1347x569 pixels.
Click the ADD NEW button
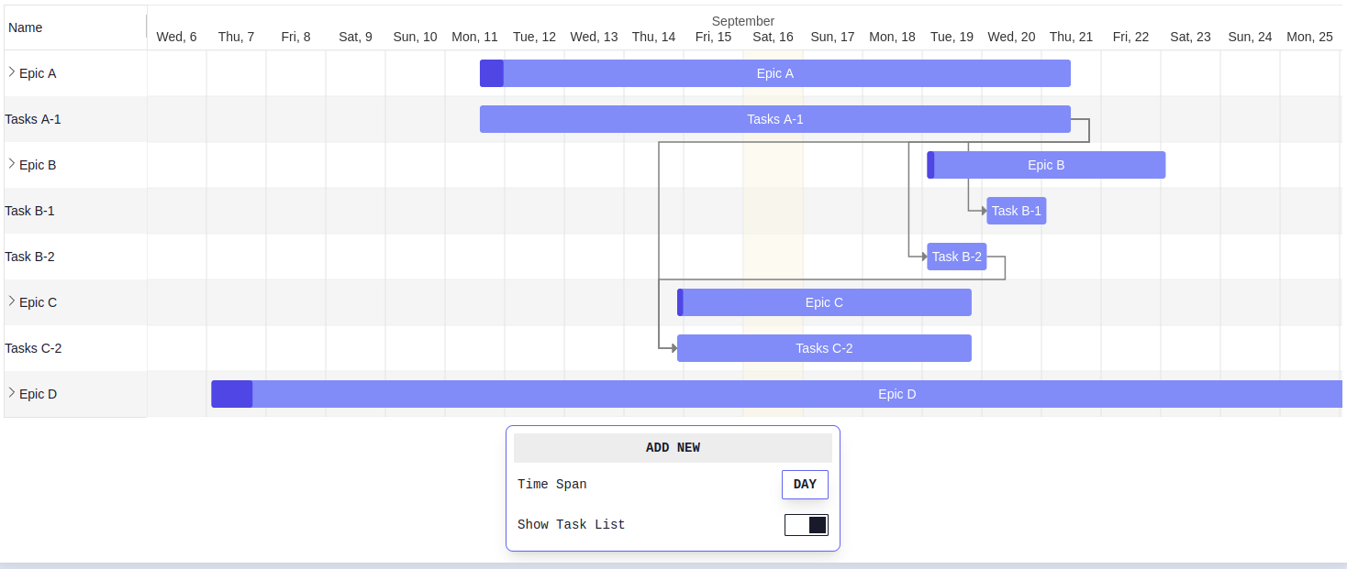[x=673, y=448]
